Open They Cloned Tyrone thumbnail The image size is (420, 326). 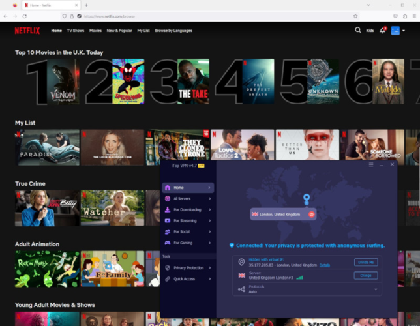click(177, 145)
